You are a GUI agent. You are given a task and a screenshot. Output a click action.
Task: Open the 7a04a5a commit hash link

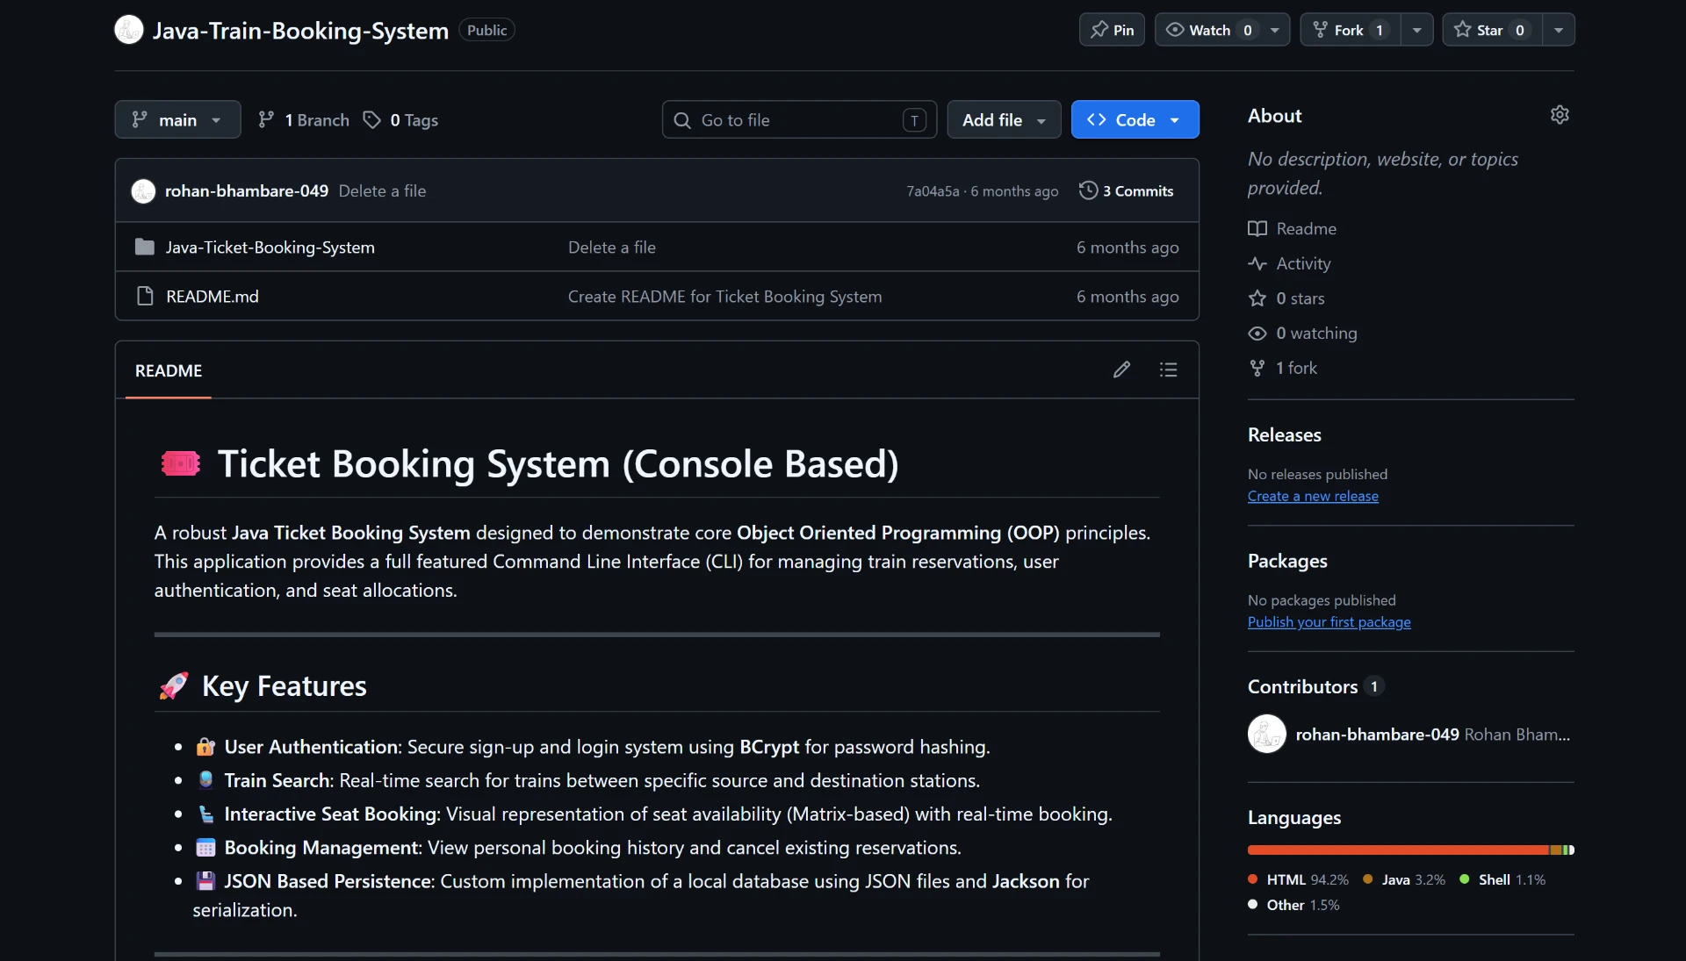[933, 191]
